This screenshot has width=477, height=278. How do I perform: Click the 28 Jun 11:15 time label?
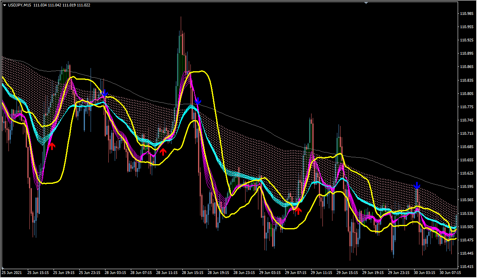167,273
